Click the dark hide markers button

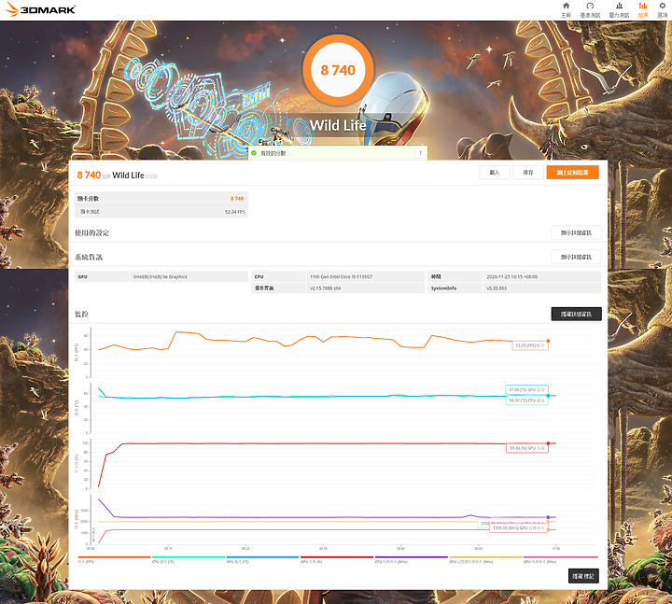[x=583, y=576]
